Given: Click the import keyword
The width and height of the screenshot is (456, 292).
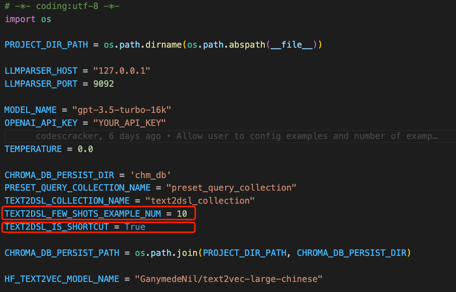Looking at the screenshot, I should pos(20,19).
